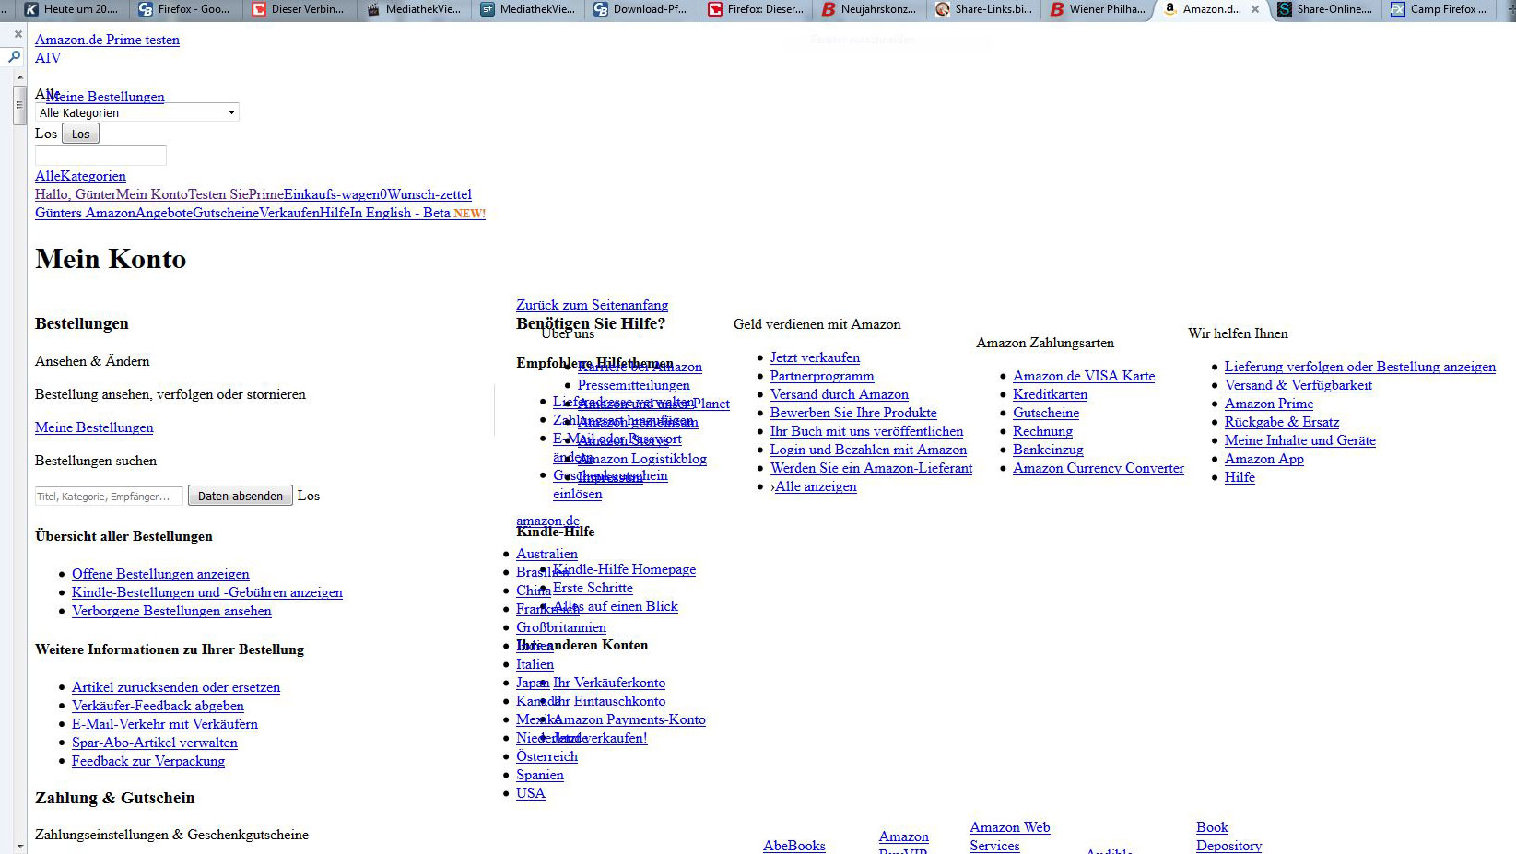Open the "Kindle-Hilfe Homepage" link
The image size is (1516, 854).
tap(625, 569)
